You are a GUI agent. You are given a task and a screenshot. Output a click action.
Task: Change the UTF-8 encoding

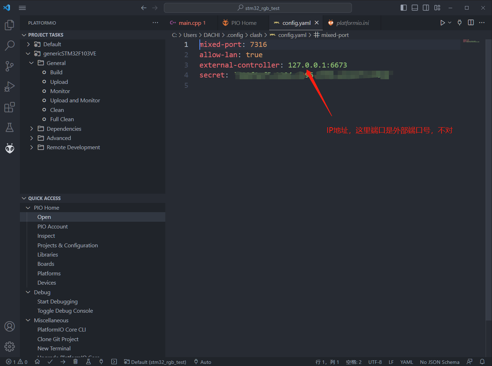[375, 362]
